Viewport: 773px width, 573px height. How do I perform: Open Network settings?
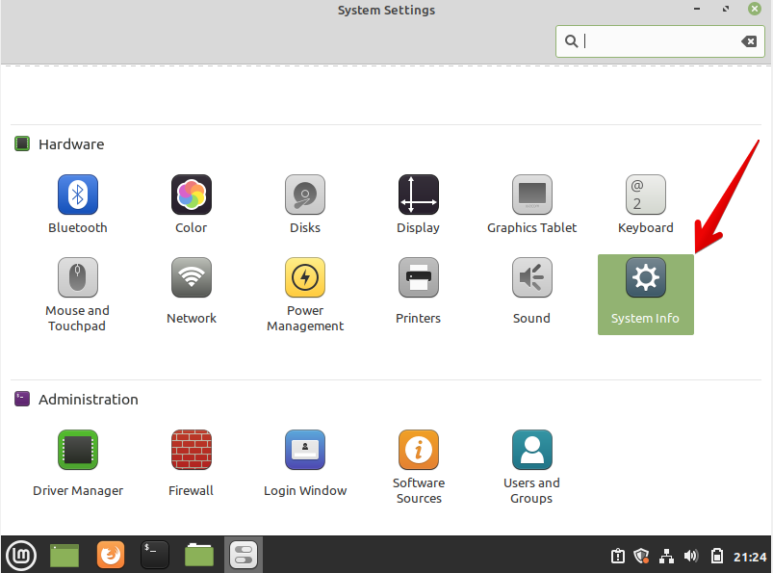click(192, 291)
